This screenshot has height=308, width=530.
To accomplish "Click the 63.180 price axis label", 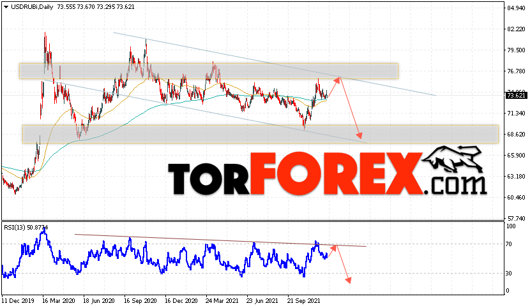I will 516,176.
